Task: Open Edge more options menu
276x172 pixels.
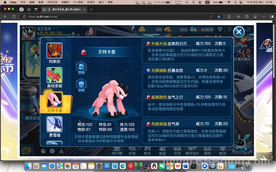Action: coord(264,17)
